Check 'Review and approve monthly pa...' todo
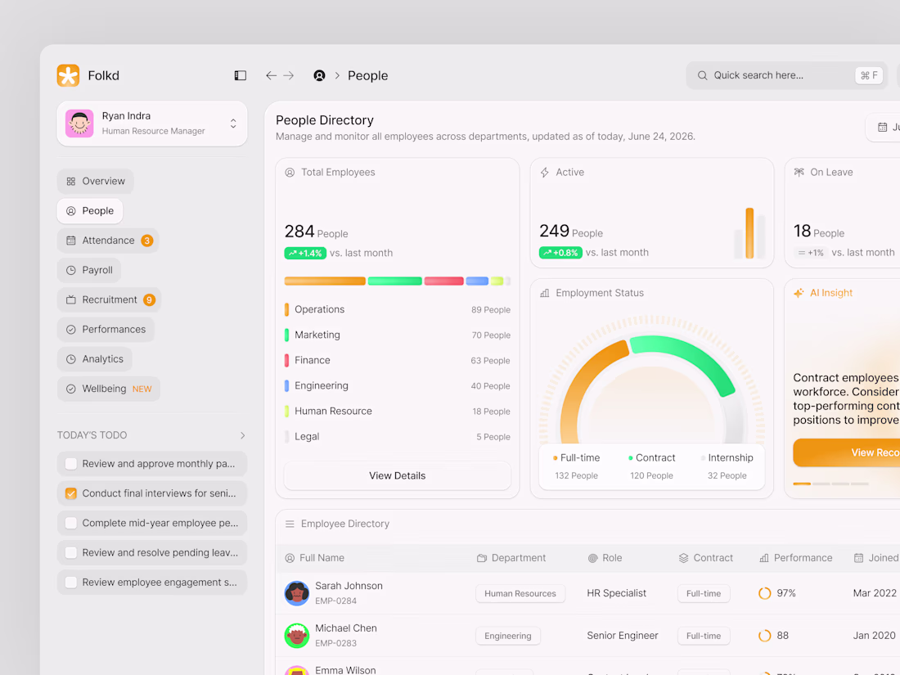This screenshot has width=900, height=675. pyautogui.click(x=71, y=464)
